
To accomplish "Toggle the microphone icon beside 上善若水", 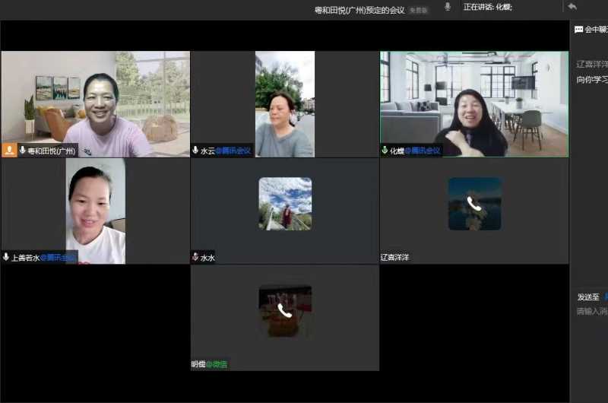I will (6, 257).
